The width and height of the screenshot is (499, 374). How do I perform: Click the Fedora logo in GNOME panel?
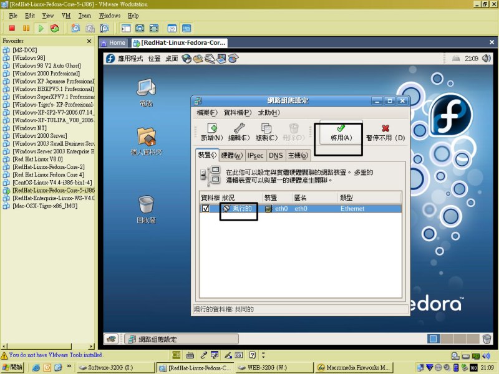pyautogui.click(x=110, y=59)
